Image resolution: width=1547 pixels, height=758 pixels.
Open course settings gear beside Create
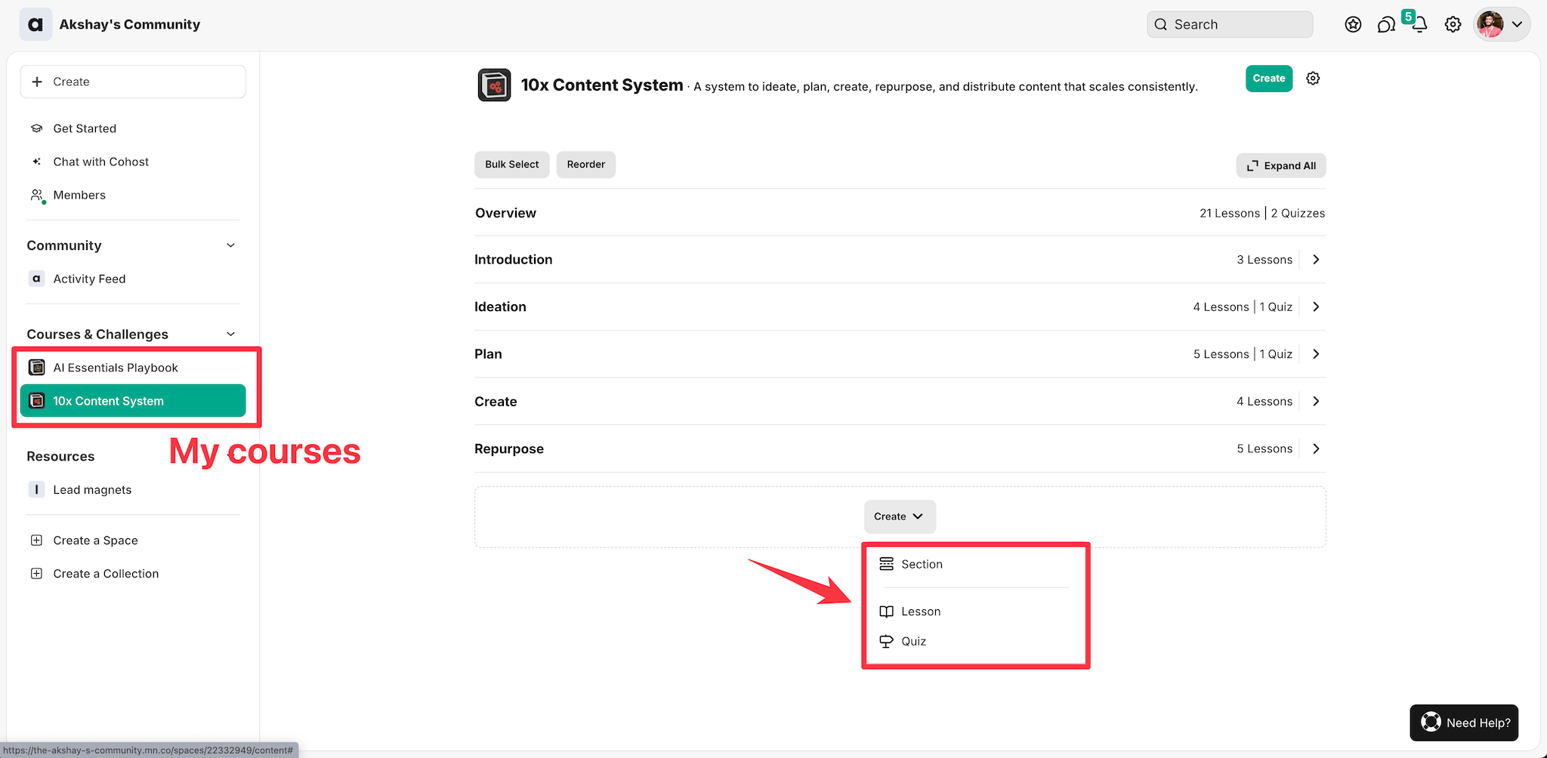1313,79
